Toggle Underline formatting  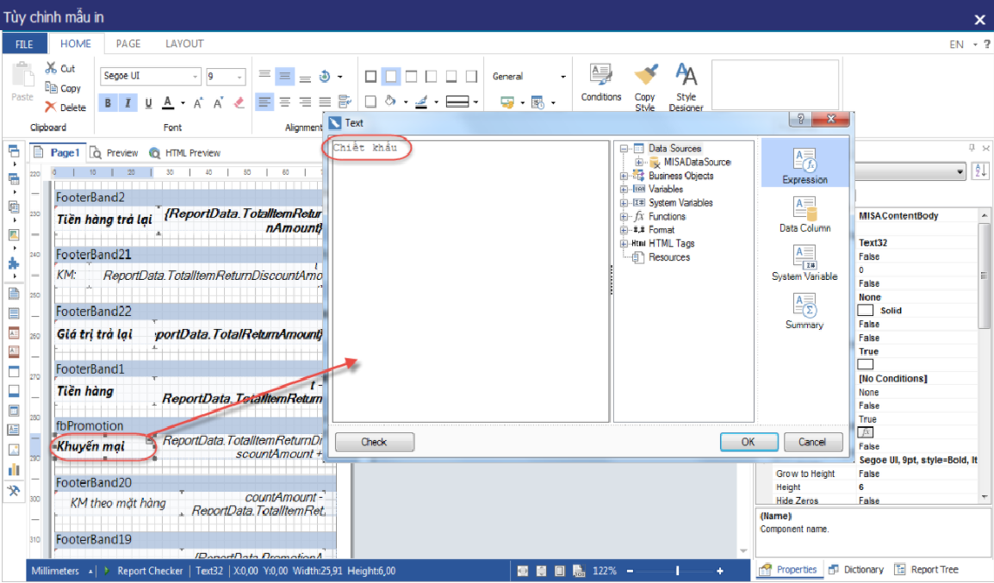[x=148, y=102]
